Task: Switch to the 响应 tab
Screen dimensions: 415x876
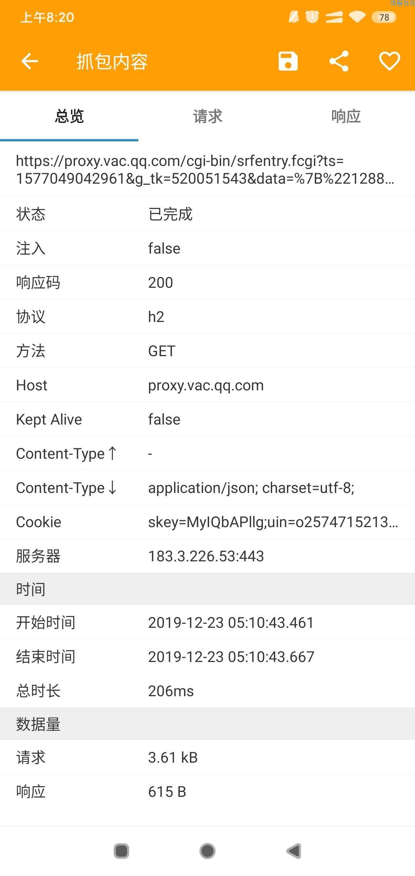Action: pyautogui.click(x=346, y=116)
